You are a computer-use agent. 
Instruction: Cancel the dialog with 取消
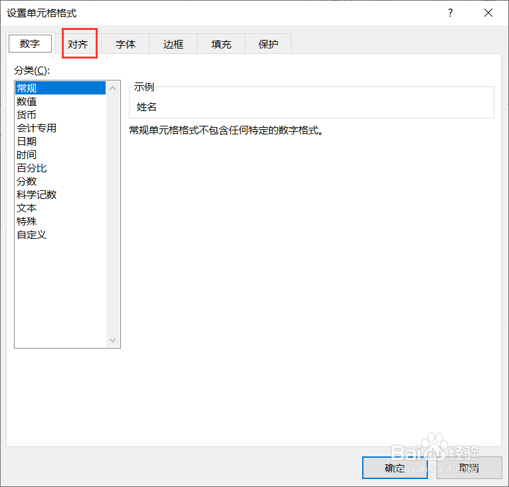click(469, 468)
